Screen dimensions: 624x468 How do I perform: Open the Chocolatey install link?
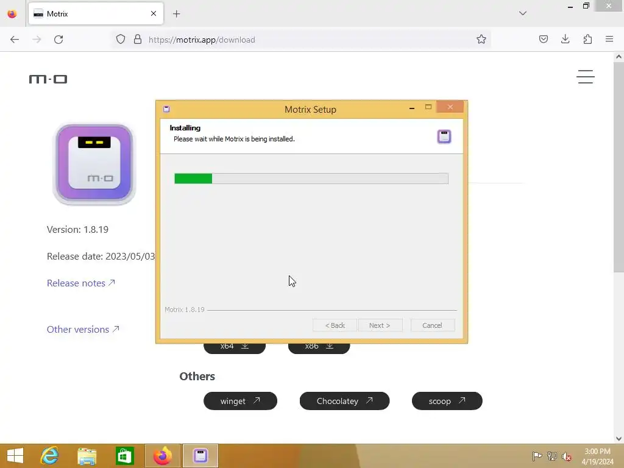(345, 401)
